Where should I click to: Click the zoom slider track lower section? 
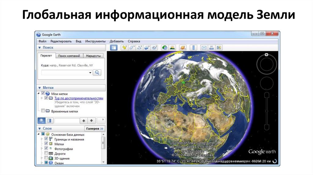coord(267,119)
